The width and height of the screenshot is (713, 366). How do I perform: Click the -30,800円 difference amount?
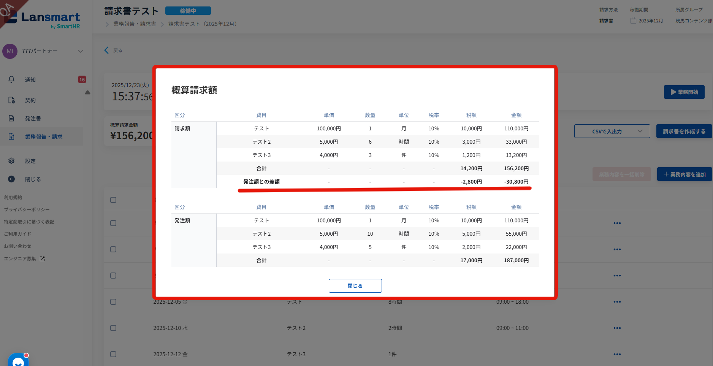tap(516, 182)
